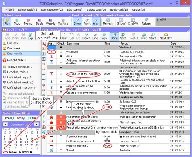Click the Today button above calendar
The height and width of the screenshot is (157, 192).
[x=21, y=118]
